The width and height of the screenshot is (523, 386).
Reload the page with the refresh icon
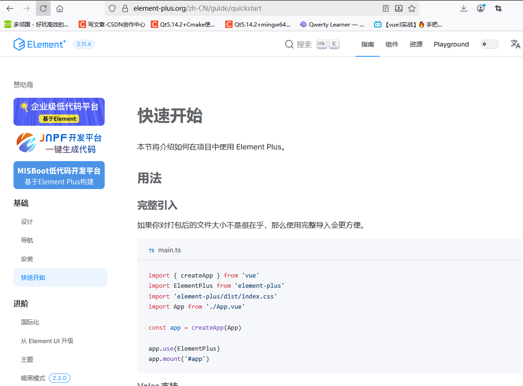tap(43, 8)
